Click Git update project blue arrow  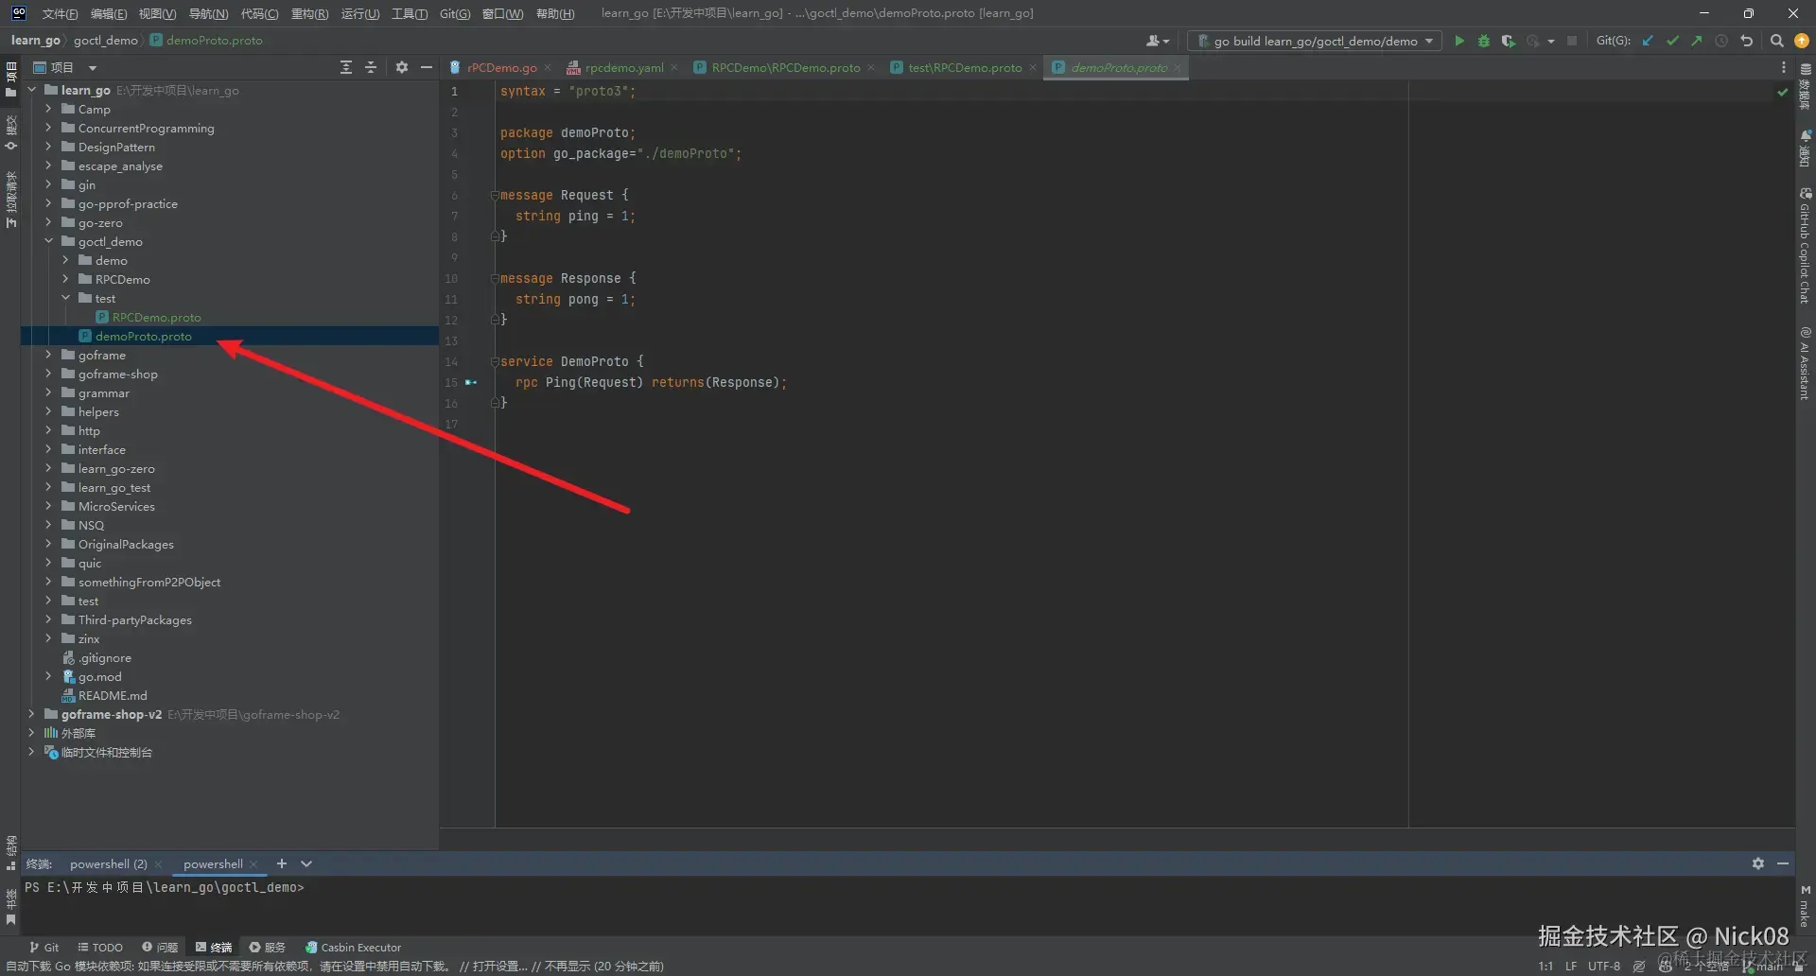pos(1648,41)
